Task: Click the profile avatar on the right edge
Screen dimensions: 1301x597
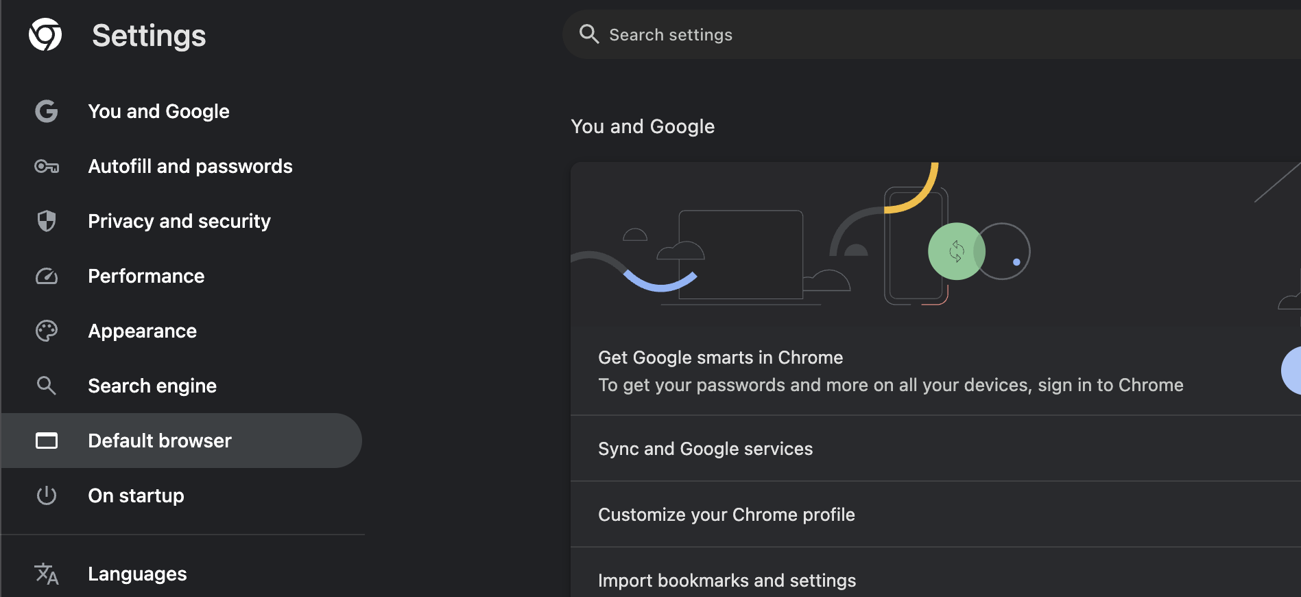Action: [x=1295, y=371]
